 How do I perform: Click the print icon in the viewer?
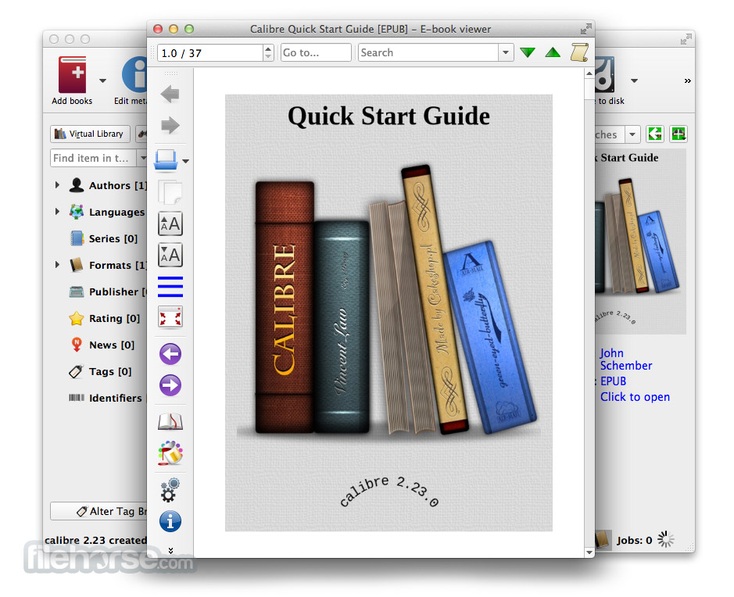pos(166,160)
